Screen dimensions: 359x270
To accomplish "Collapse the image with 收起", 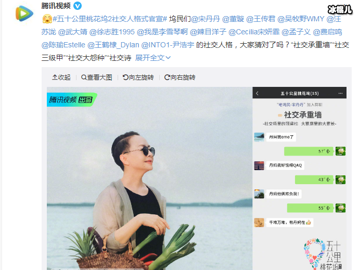I will [x=61, y=78].
